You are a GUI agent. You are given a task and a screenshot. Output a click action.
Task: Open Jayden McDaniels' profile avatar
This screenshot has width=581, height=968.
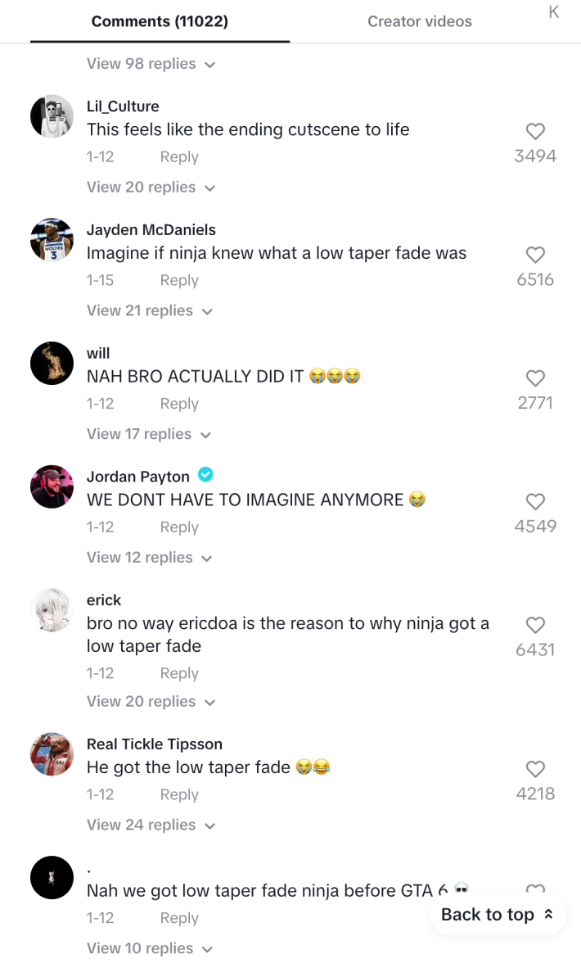tap(52, 239)
